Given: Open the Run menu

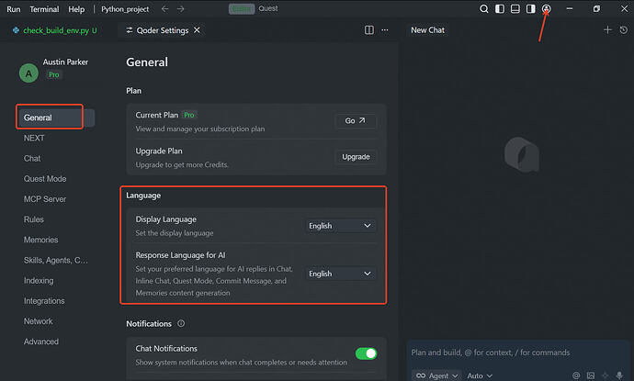Looking at the screenshot, I should (14, 9).
